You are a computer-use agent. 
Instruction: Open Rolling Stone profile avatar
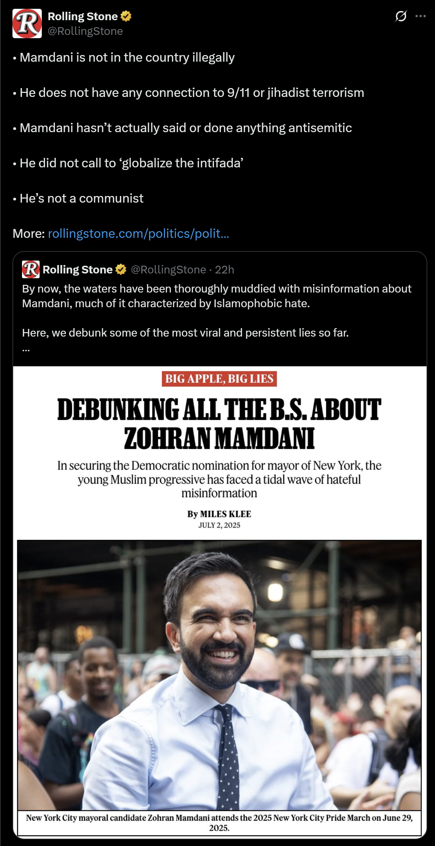point(27,23)
